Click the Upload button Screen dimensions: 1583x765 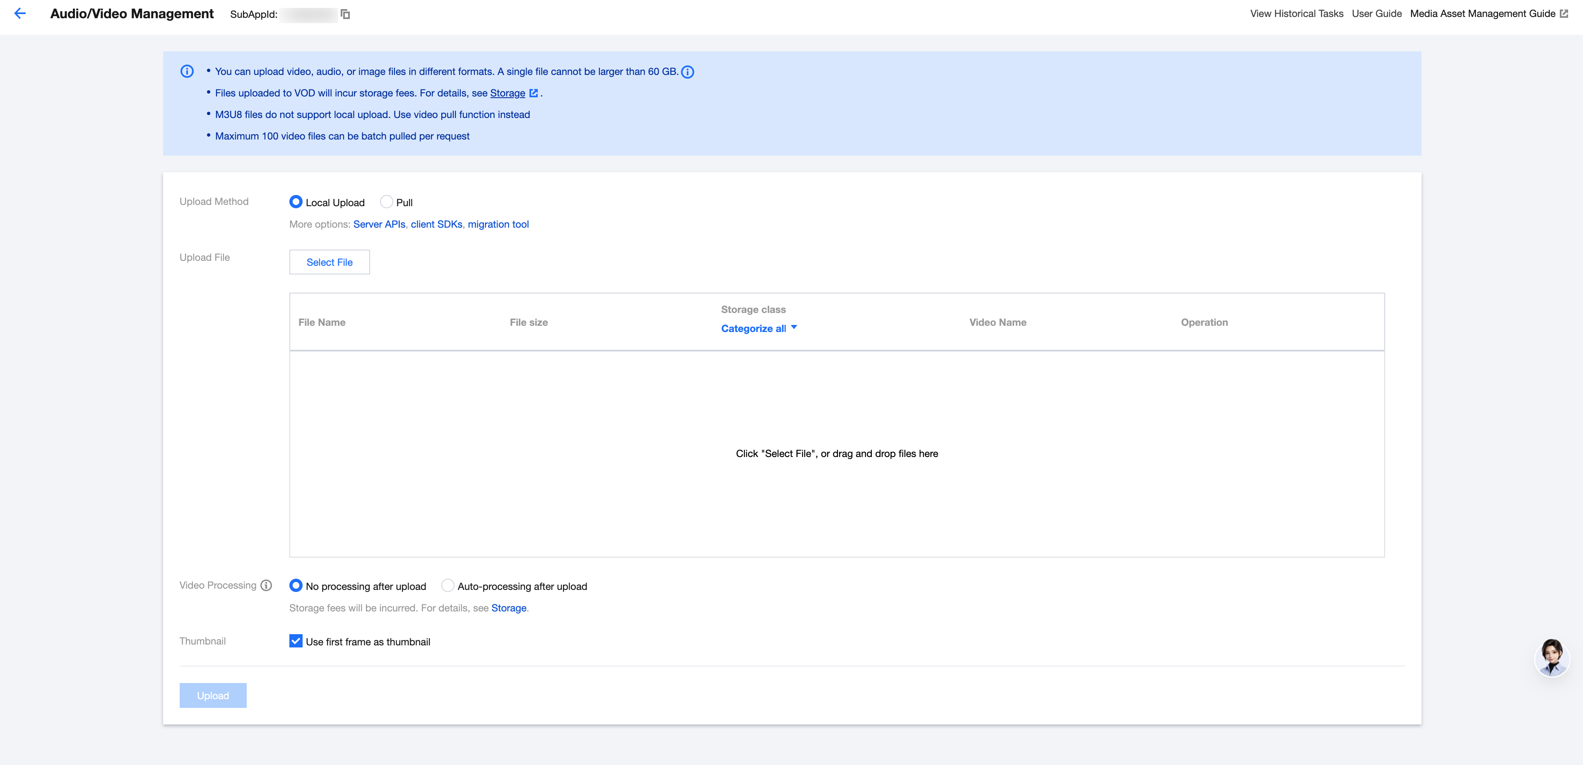[x=213, y=695]
